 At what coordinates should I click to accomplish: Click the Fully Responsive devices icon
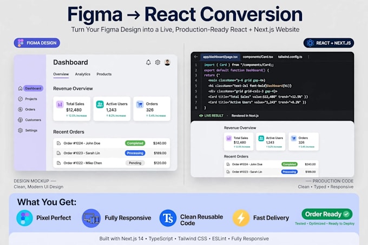pos(91,218)
